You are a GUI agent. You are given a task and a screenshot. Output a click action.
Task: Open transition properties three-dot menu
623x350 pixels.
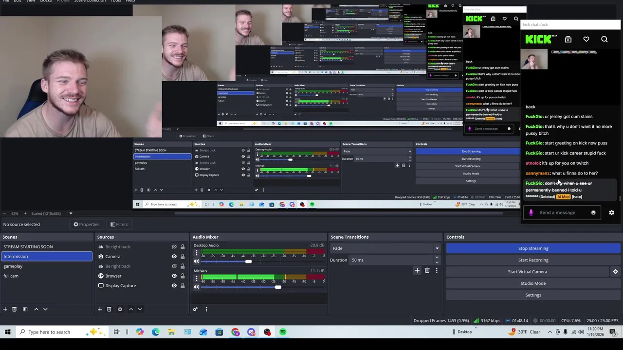pyautogui.click(x=437, y=270)
